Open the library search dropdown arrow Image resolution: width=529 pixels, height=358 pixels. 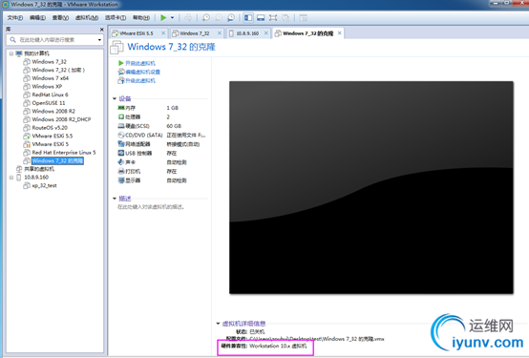tap(99, 40)
